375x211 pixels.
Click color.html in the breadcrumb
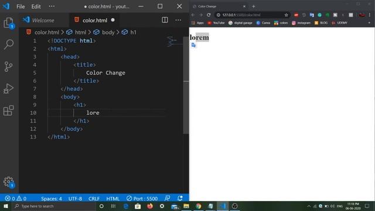(47, 32)
